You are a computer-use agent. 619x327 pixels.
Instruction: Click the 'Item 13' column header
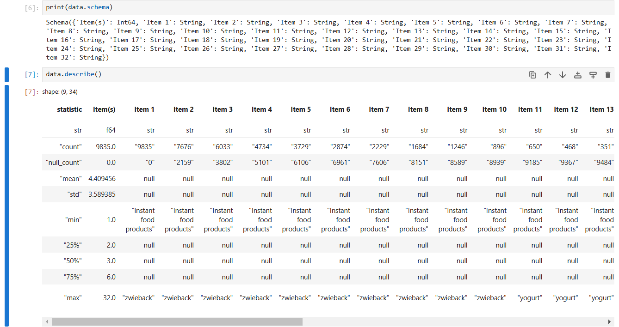601,109
